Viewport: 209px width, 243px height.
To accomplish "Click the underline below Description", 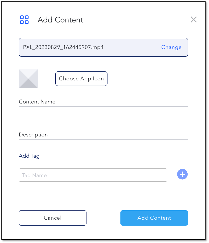I will click(103, 139).
